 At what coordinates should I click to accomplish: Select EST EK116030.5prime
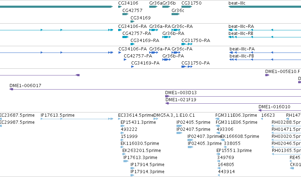pyautogui.click(x=140, y=144)
